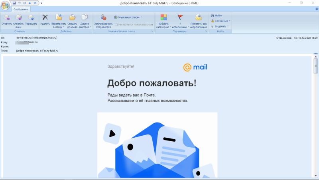Click scrollbar down arrow in message pane

pyautogui.click(x=315, y=176)
